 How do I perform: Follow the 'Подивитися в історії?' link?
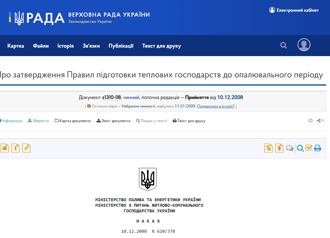click(x=216, y=106)
